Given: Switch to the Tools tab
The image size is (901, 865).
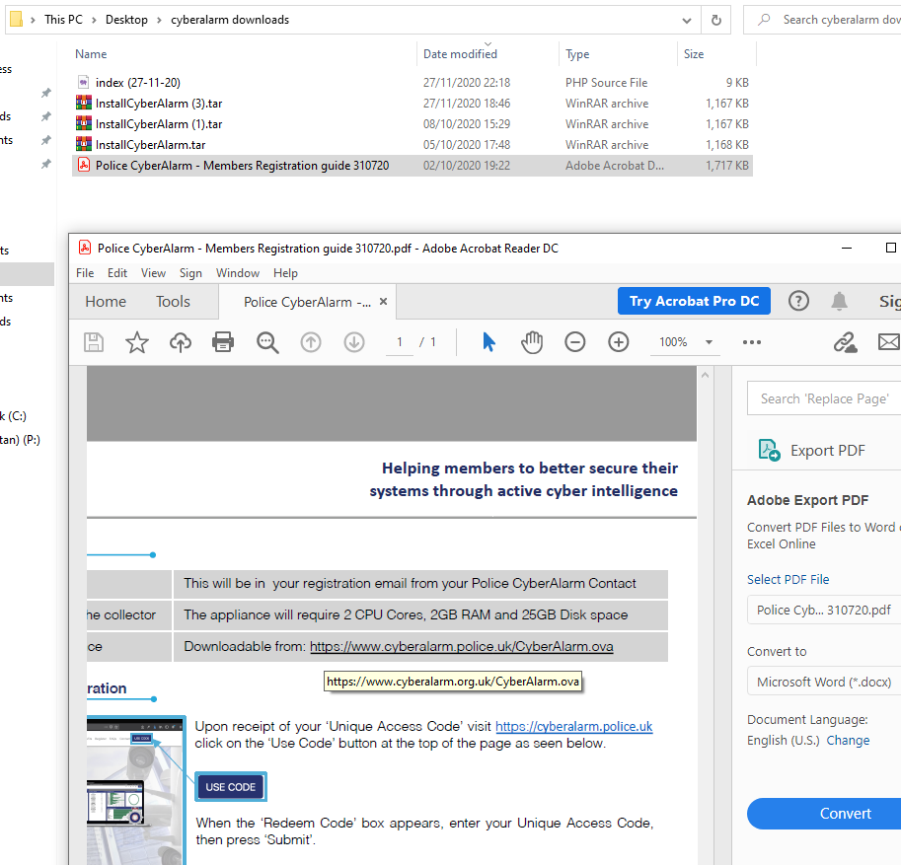Looking at the screenshot, I should pyautogui.click(x=173, y=302).
